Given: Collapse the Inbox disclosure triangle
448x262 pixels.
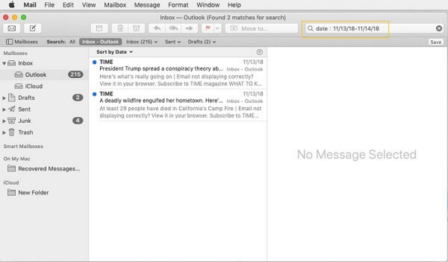Looking at the screenshot, I should pos(4,63).
